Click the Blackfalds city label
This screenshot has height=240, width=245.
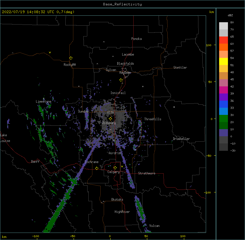[125, 64]
